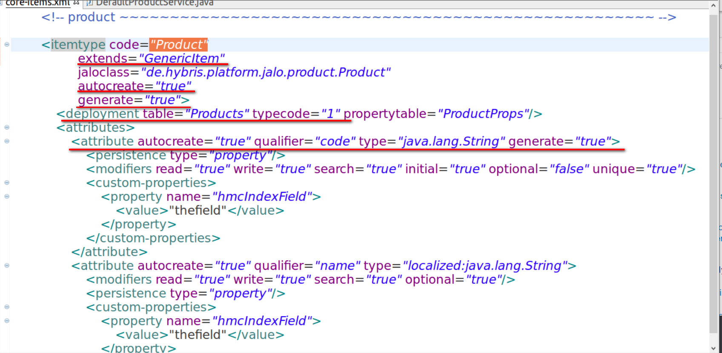Click the optional="true" modifier
The height and width of the screenshot is (353, 722).
click(x=453, y=280)
